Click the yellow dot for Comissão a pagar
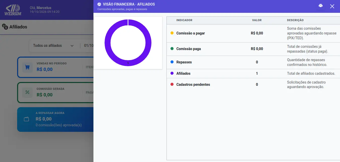This screenshot has width=340, height=162. pyautogui.click(x=172, y=33)
